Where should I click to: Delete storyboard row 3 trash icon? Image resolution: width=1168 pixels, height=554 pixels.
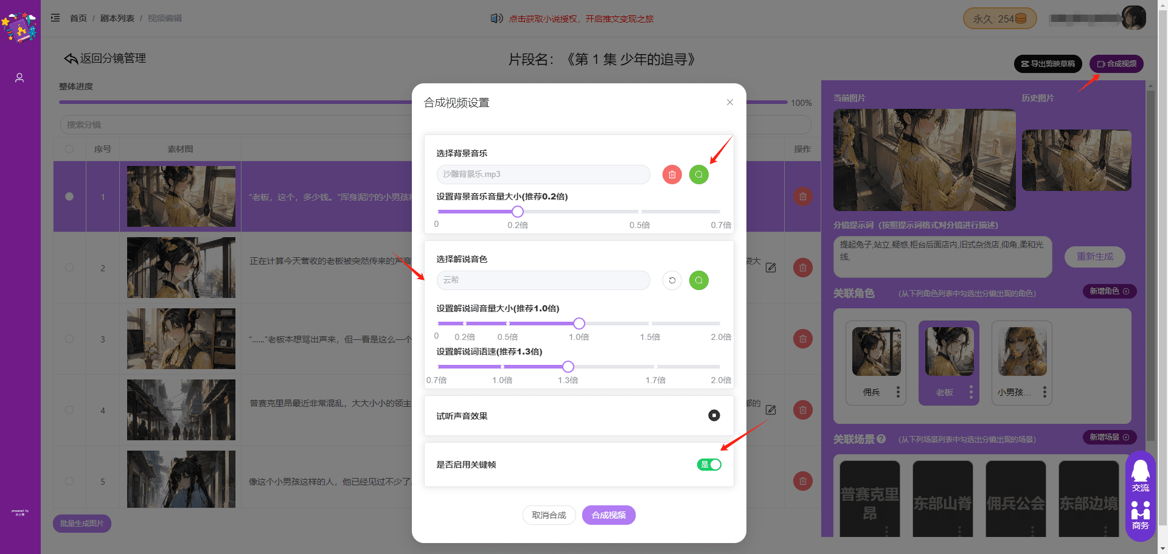coord(802,339)
